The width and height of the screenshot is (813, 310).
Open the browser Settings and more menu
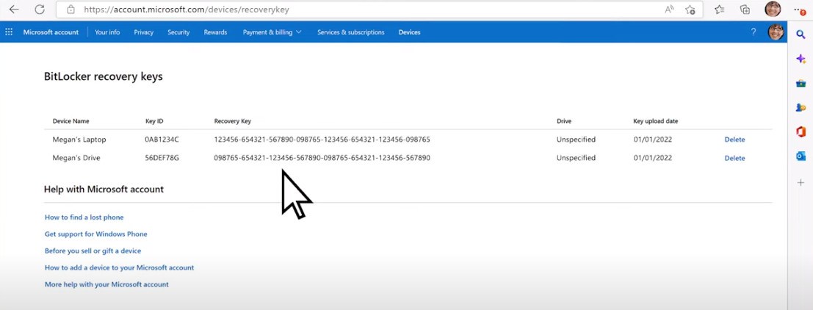tap(800, 10)
